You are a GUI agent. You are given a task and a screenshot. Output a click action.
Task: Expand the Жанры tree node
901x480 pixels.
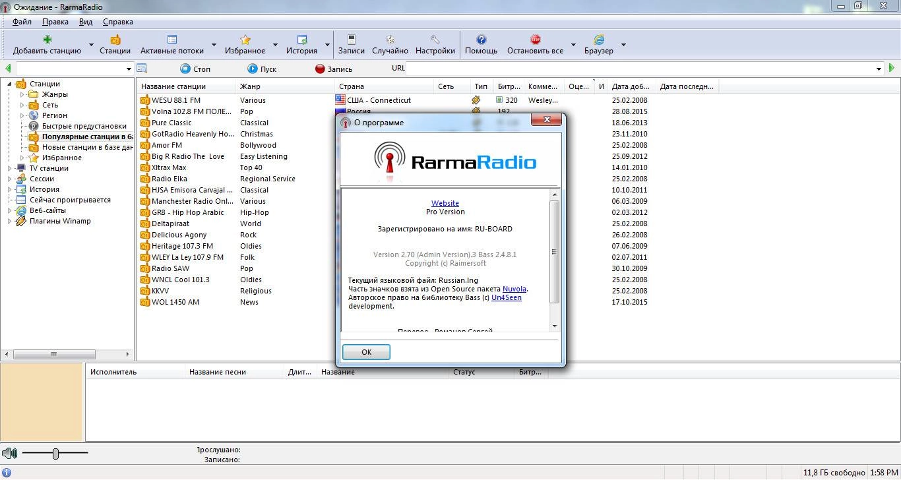tap(22, 94)
